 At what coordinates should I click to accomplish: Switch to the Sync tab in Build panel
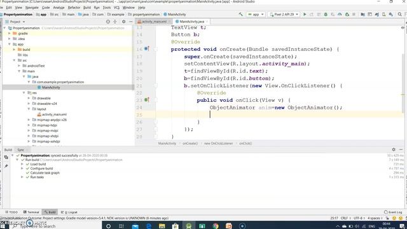(x=20, y=150)
